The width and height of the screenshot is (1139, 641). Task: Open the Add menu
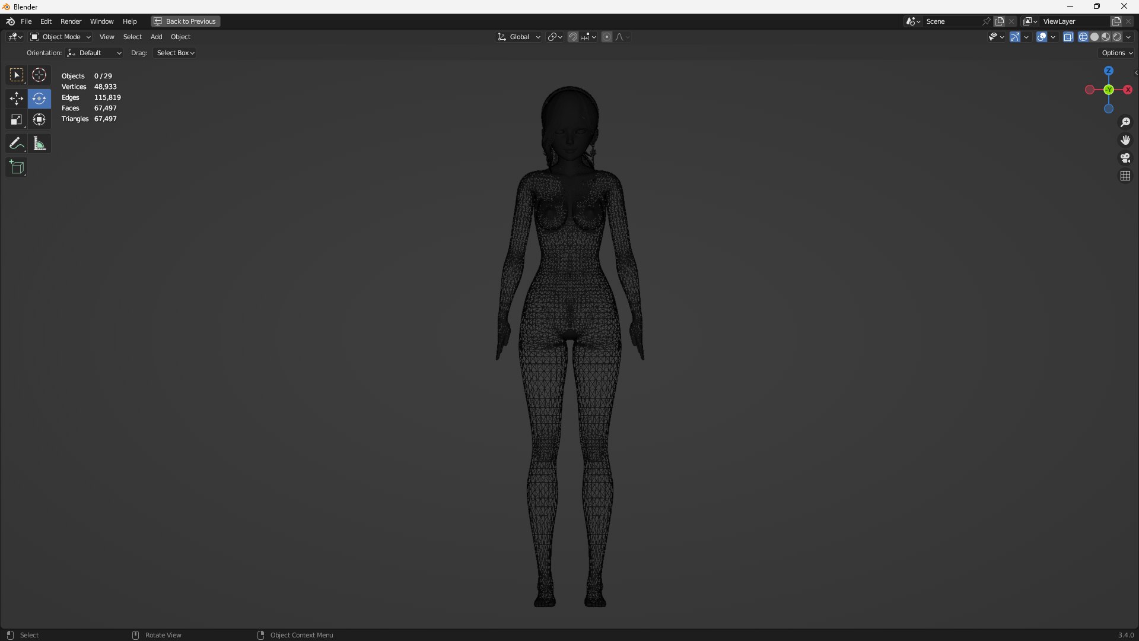pos(156,37)
